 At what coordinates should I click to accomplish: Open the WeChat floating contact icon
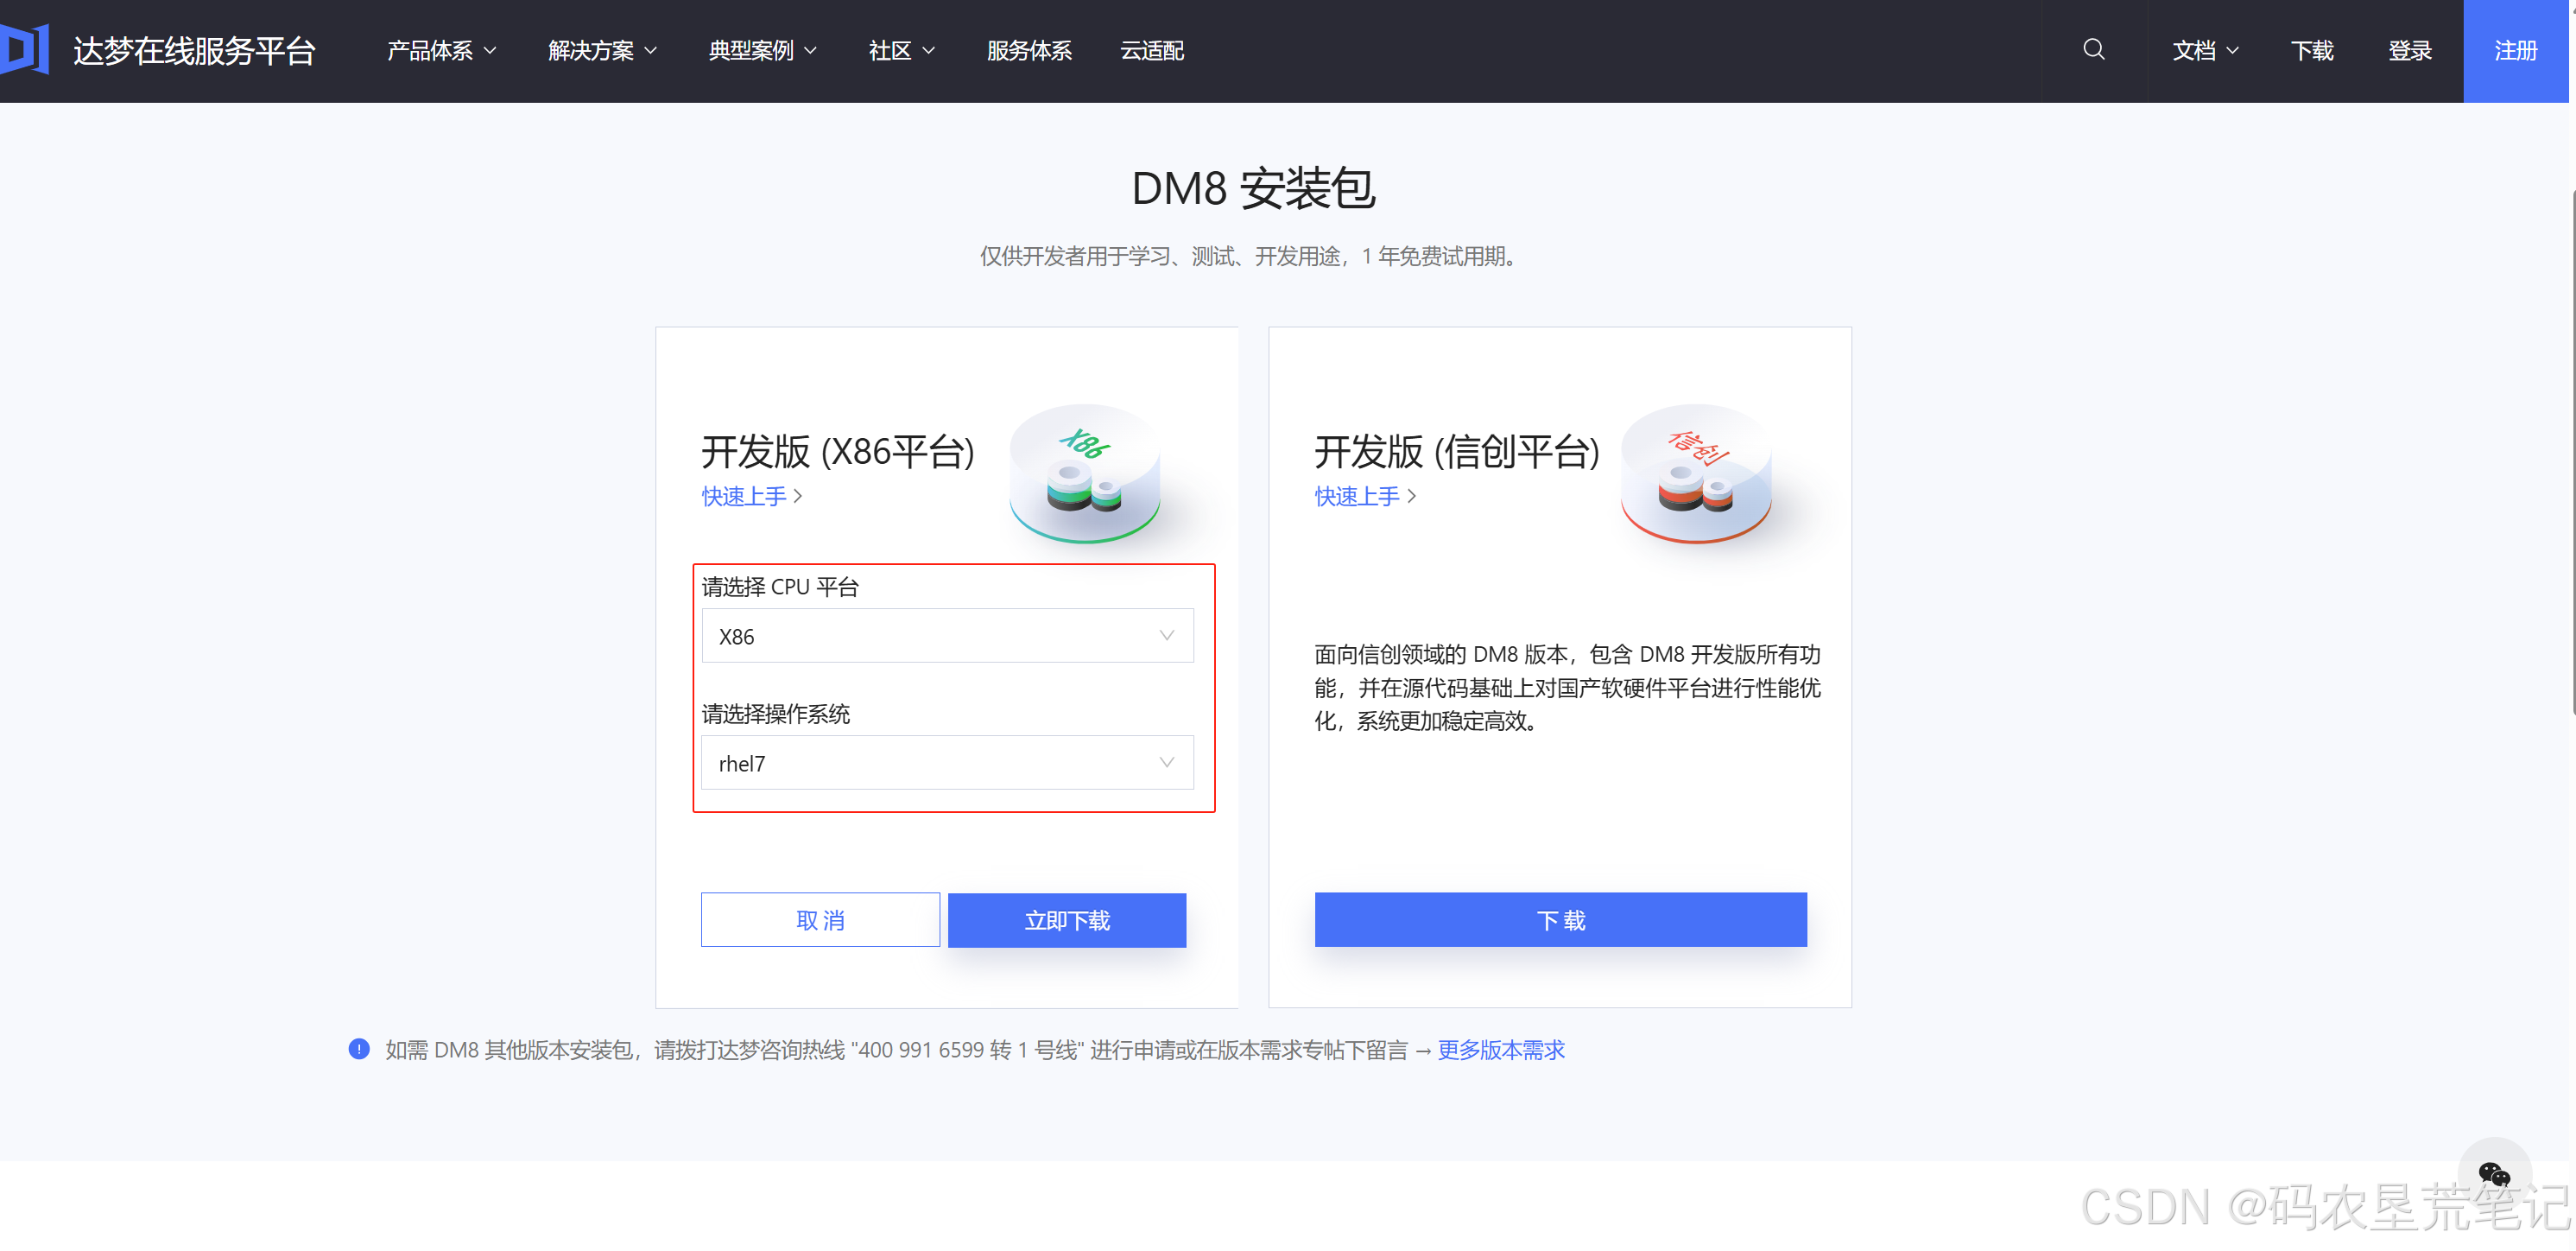(x=2494, y=1173)
